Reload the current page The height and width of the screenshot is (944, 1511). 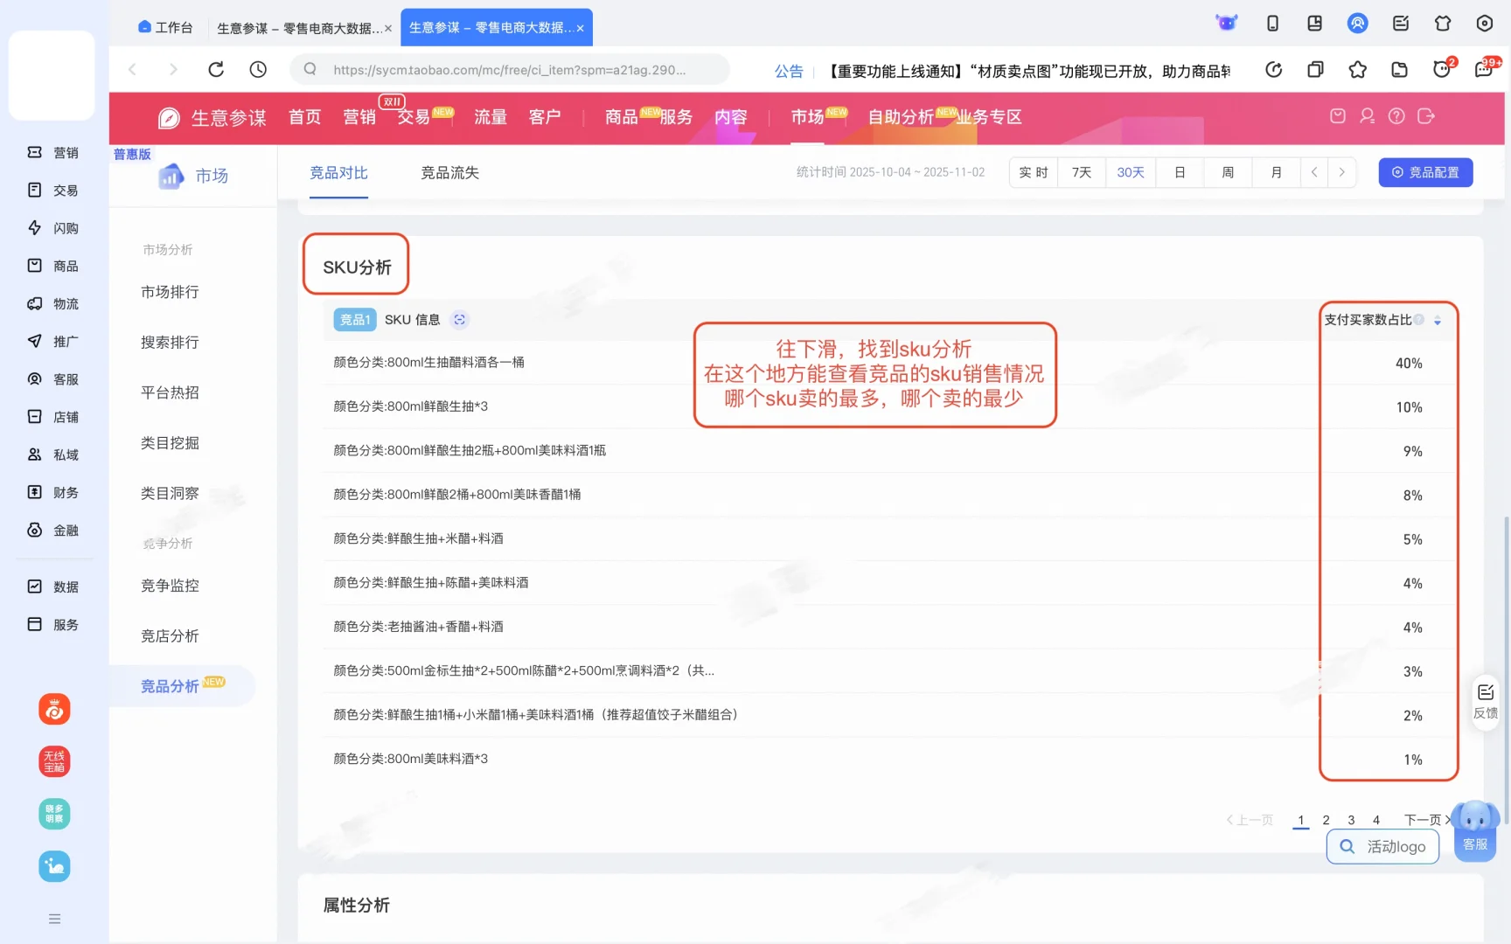216,70
